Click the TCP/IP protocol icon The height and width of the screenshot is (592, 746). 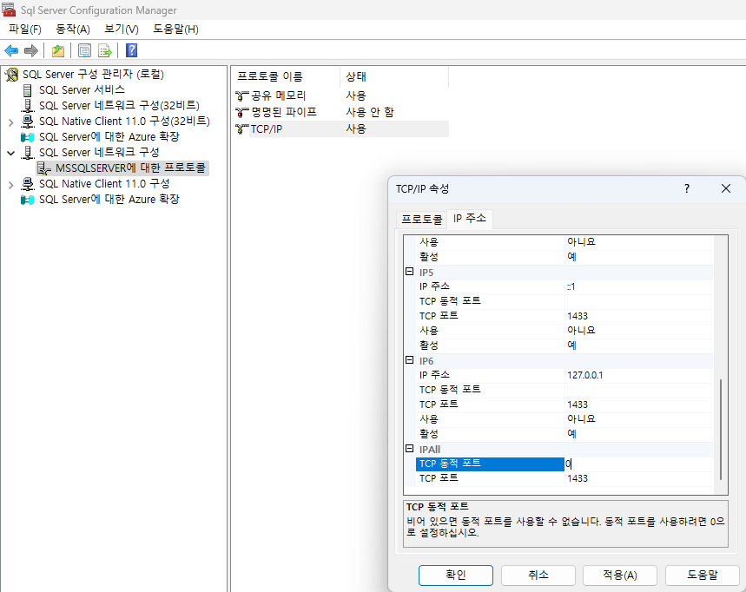click(242, 128)
